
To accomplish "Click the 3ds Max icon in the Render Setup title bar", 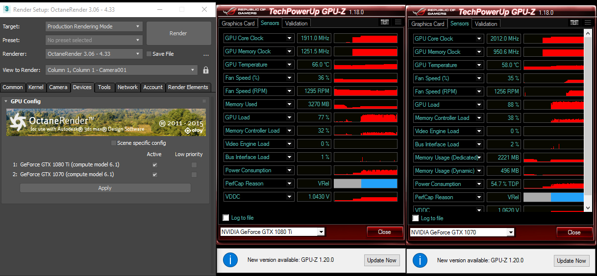I will [x=6, y=9].
